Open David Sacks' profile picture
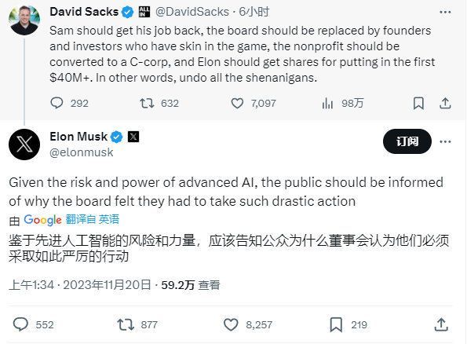467x344 pixels. [x=24, y=20]
